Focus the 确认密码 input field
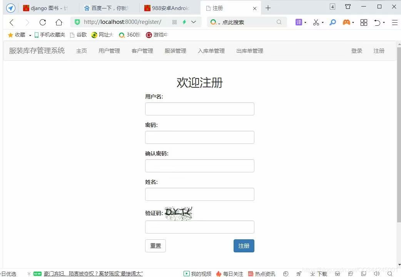Image resolution: width=401 pixels, height=277 pixels. point(200,166)
